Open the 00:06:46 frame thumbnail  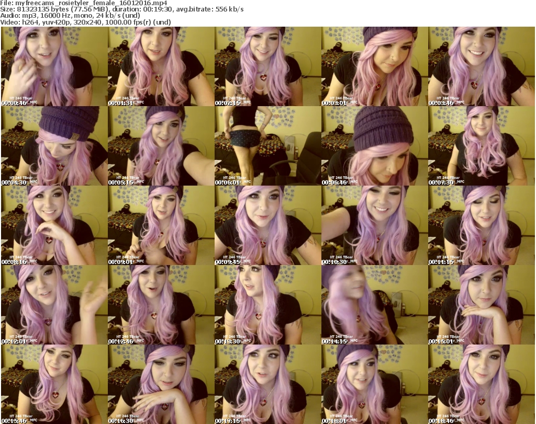(375, 146)
